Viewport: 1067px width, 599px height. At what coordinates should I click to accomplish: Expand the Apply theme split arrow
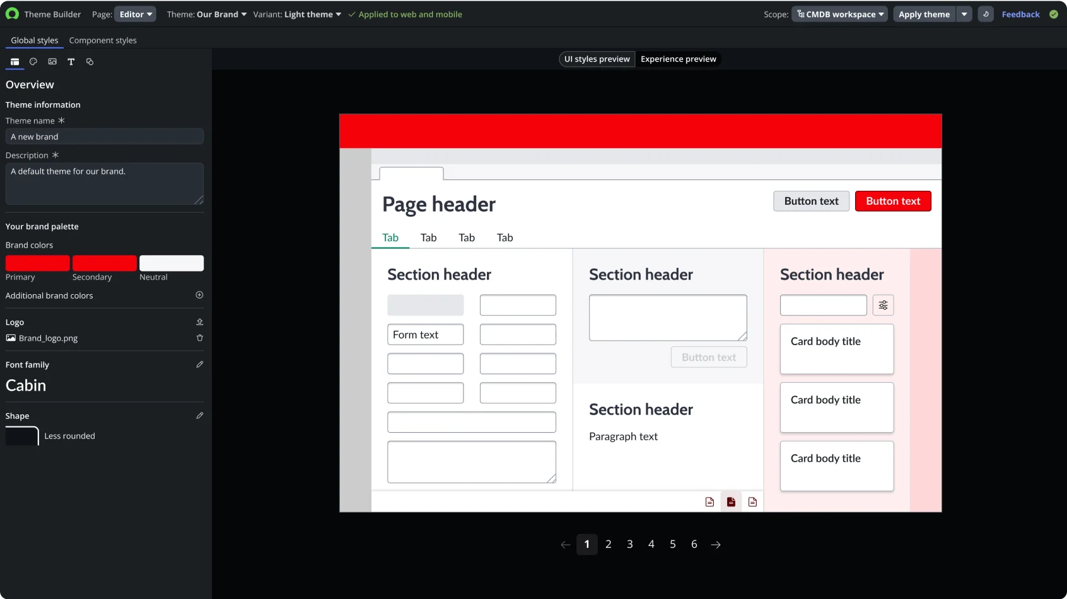[x=964, y=14]
